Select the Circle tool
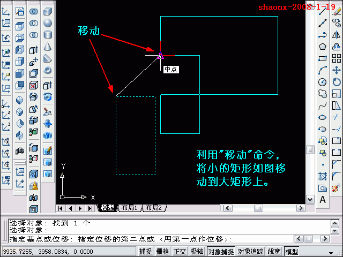The width and height of the screenshot is (343, 257). (323, 82)
